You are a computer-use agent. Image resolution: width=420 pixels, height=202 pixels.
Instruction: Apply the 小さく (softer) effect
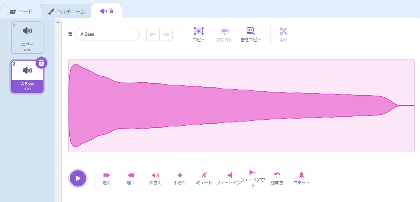180,178
